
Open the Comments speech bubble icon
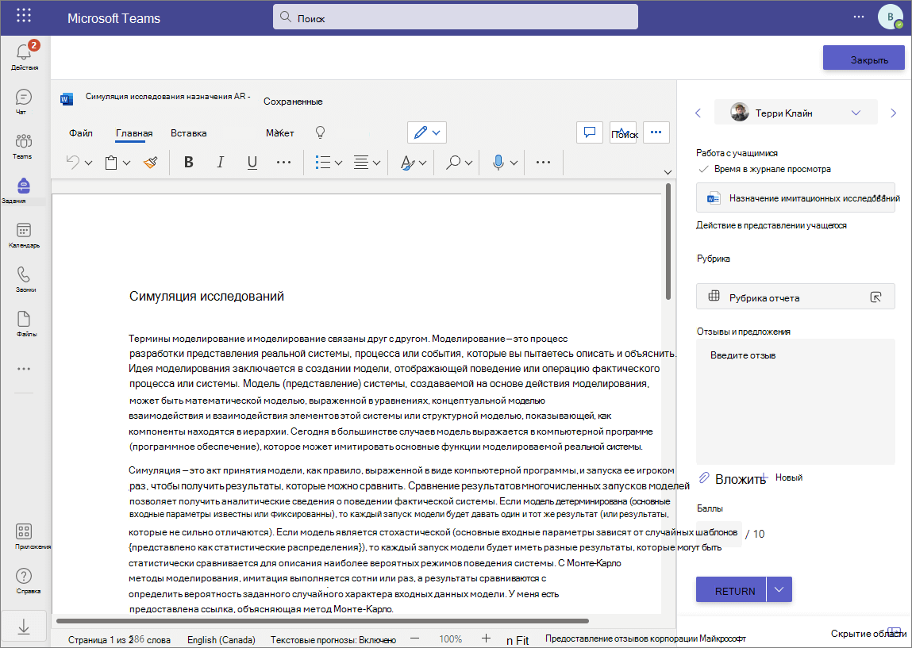click(589, 132)
